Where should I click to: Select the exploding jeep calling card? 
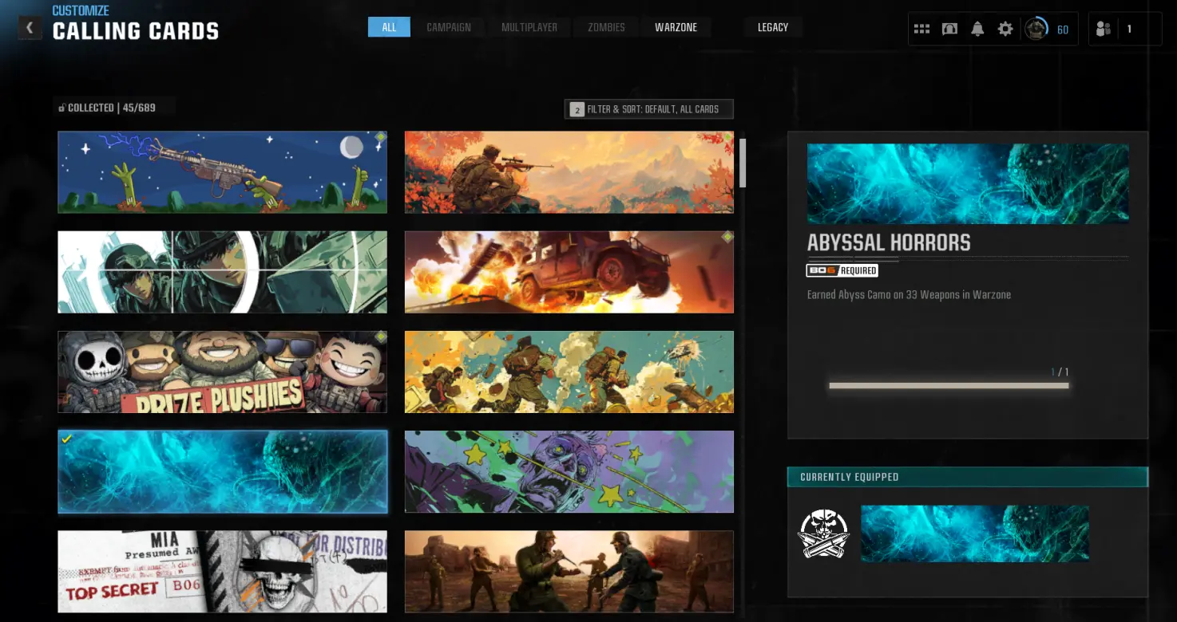coord(569,272)
